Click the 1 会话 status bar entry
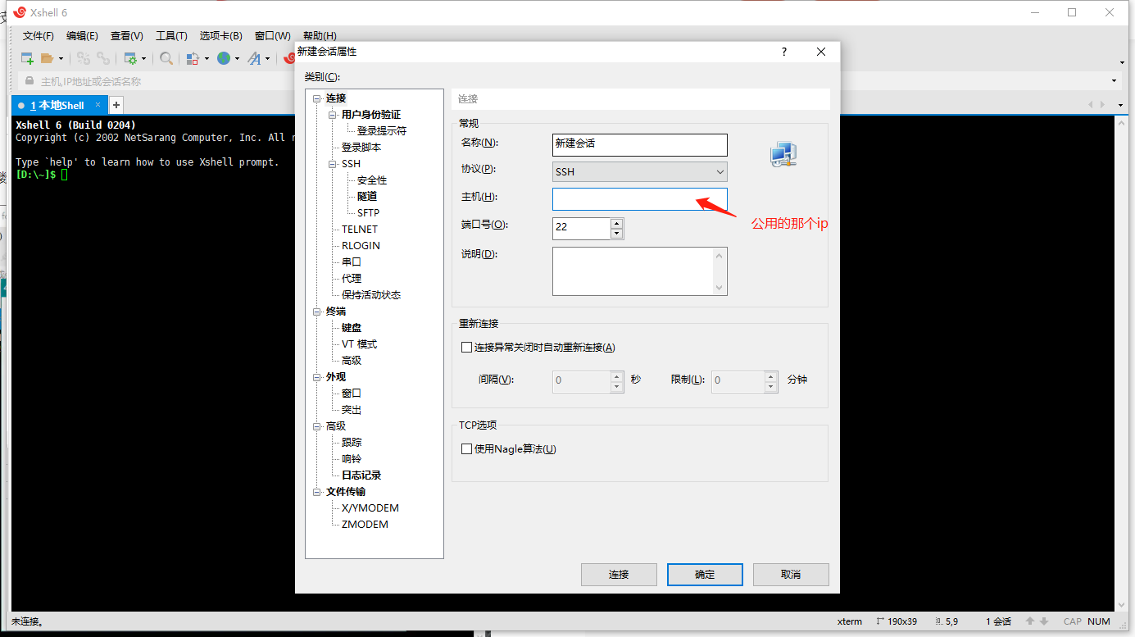Image resolution: width=1135 pixels, height=637 pixels. point(998,621)
